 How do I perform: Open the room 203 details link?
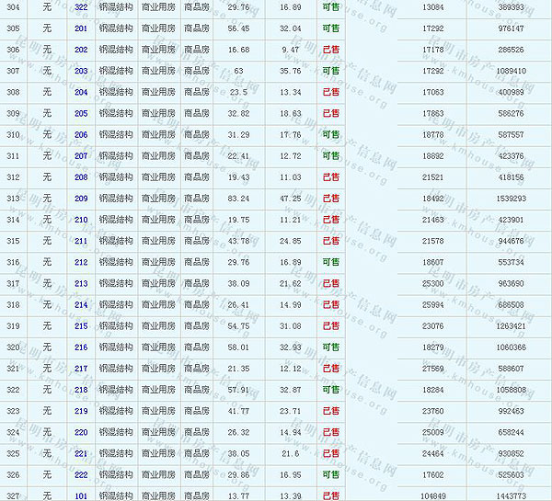coord(81,71)
